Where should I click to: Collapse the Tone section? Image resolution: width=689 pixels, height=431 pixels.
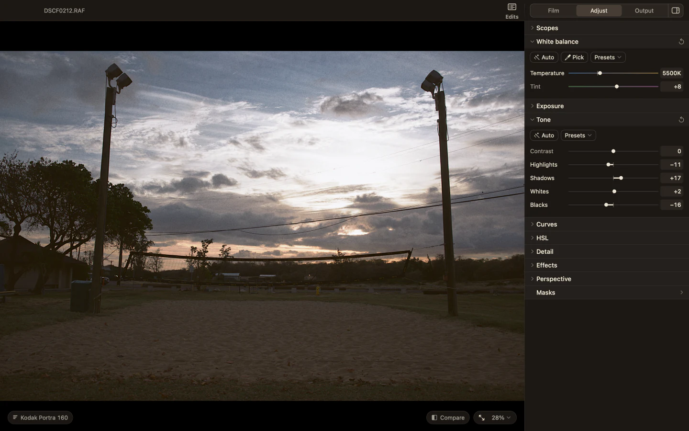click(x=607, y=120)
